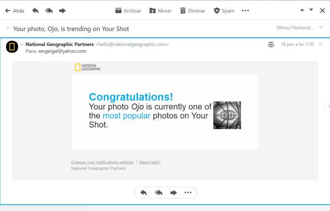Delete the message using Eliminar

coord(192,11)
